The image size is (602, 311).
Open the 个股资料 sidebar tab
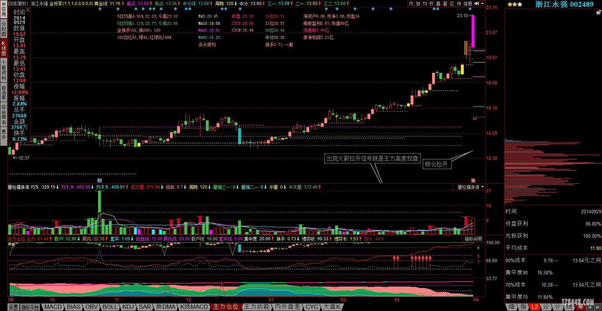click(4, 70)
